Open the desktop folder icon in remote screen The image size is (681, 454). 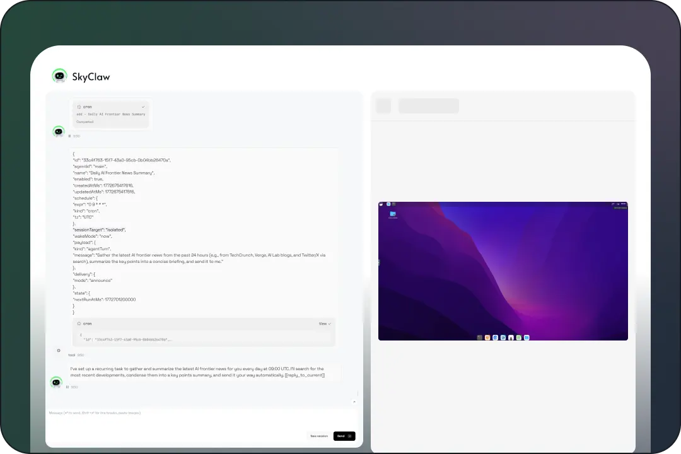point(393,214)
